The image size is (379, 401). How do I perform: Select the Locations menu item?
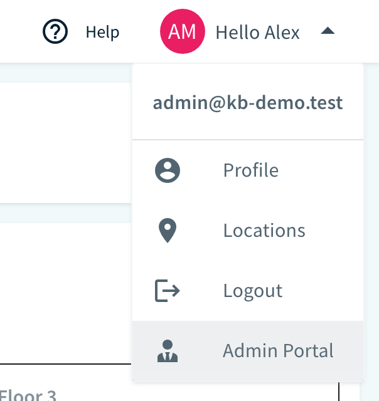[248, 231]
